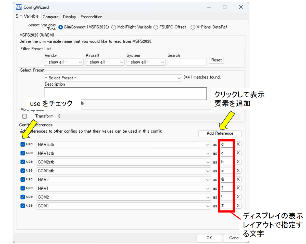Open the Precondition tab
Image resolution: width=306 pixels, height=244 pixels.
pos(91,16)
